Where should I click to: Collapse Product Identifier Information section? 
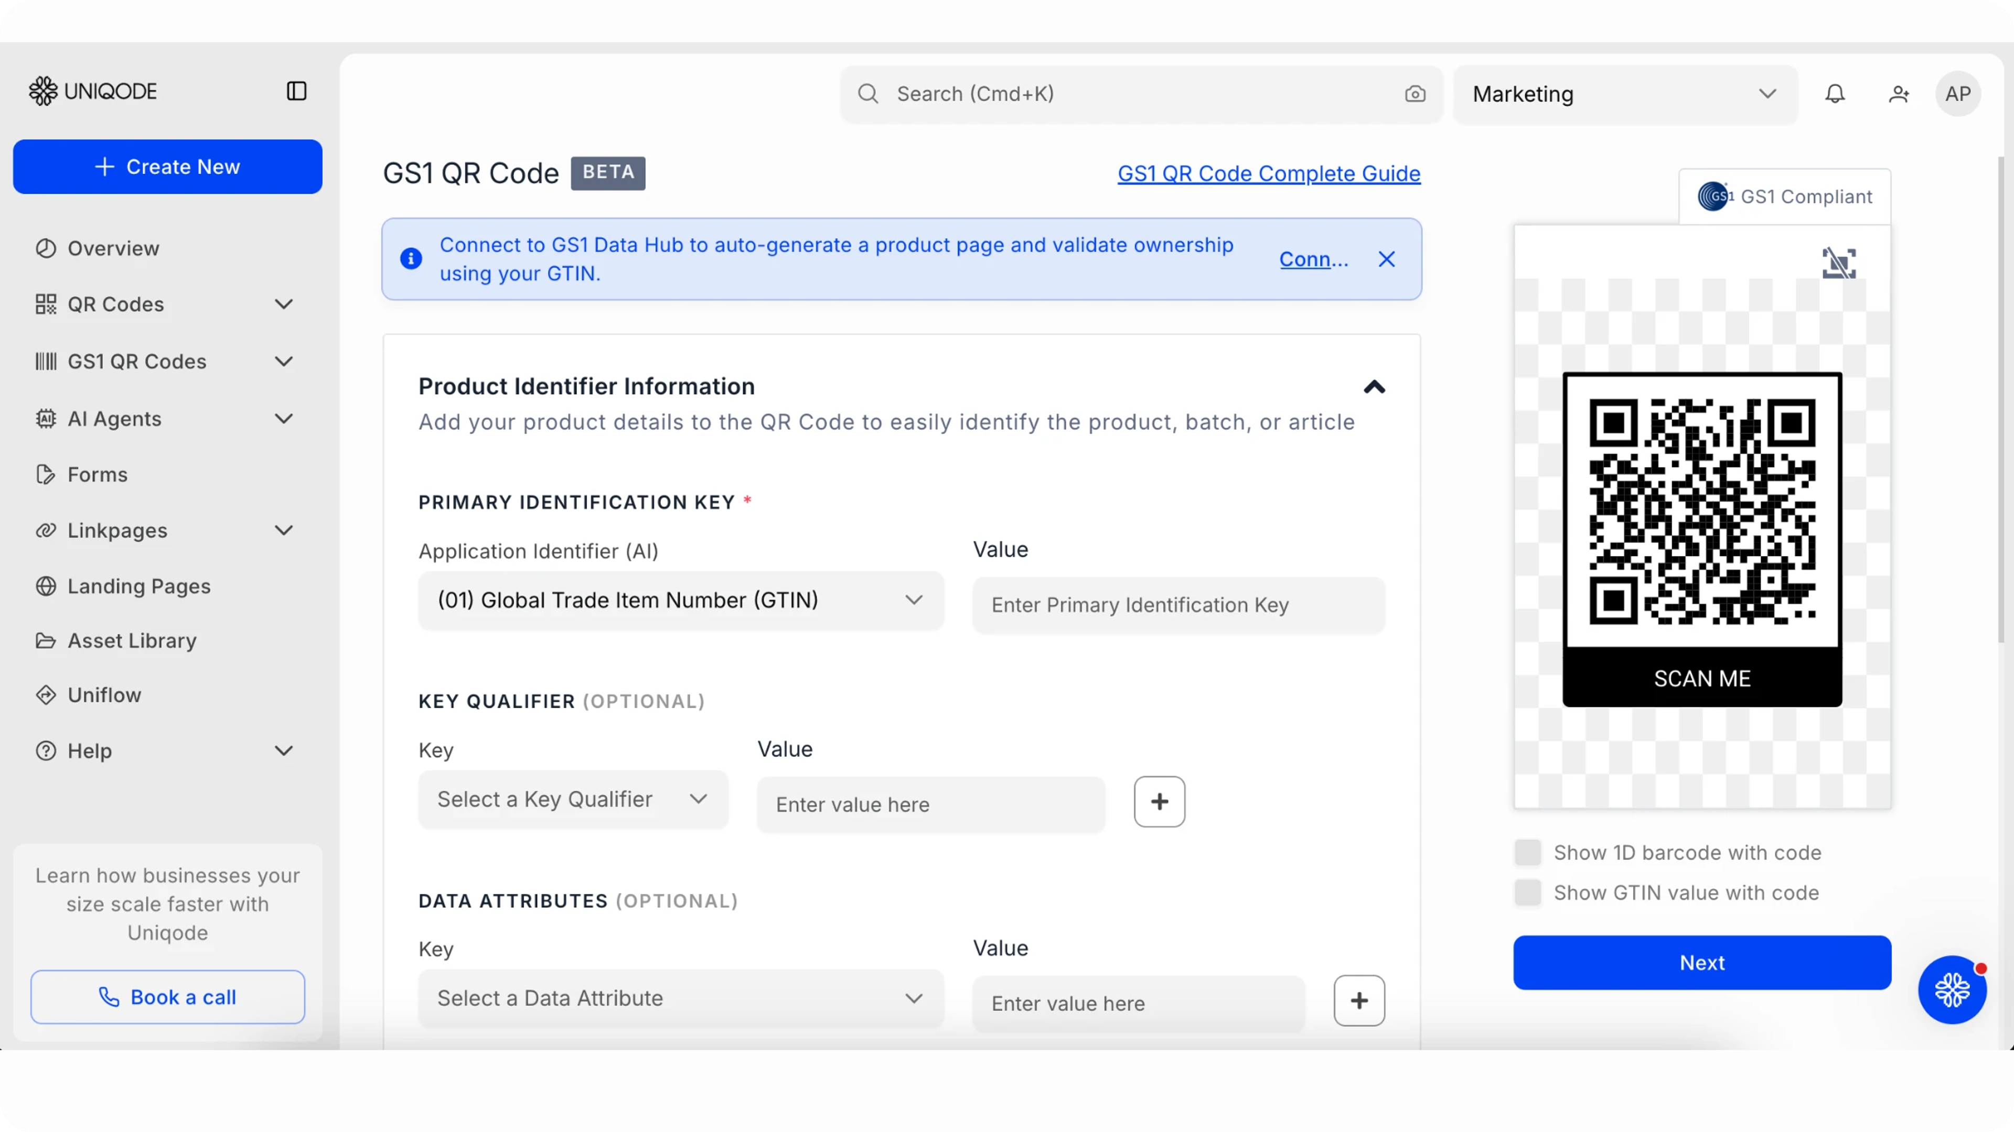pyautogui.click(x=1375, y=387)
